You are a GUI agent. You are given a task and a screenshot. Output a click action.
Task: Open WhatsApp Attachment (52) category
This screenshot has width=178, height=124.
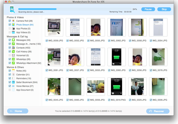coord(28,63)
